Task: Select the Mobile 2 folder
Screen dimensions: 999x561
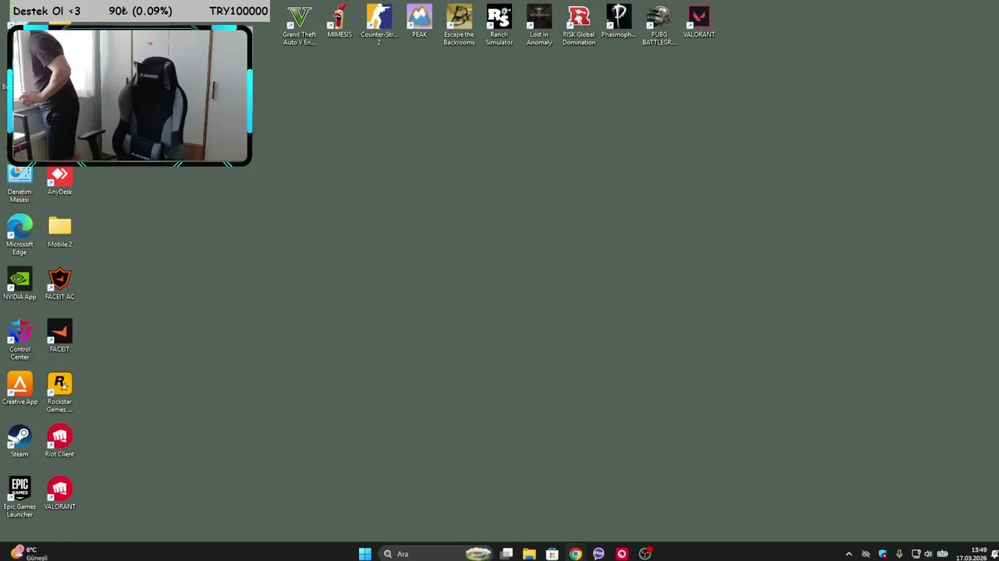Action: click(59, 231)
